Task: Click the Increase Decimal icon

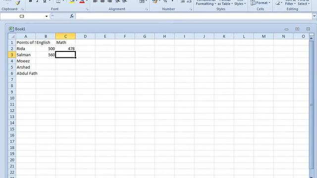Action: [182, 1]
